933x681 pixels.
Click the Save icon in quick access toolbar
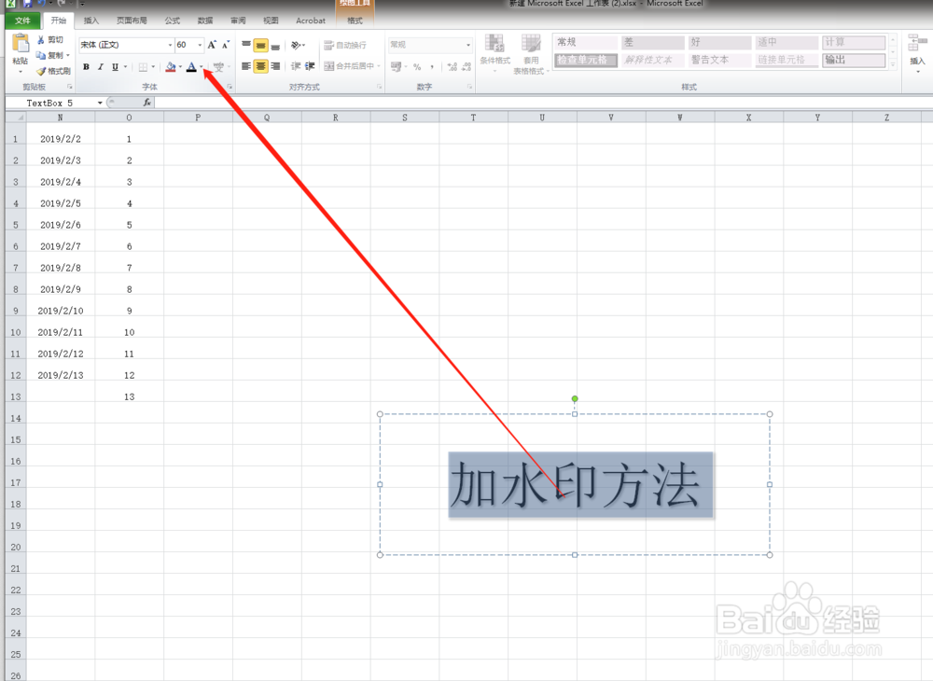30,3
